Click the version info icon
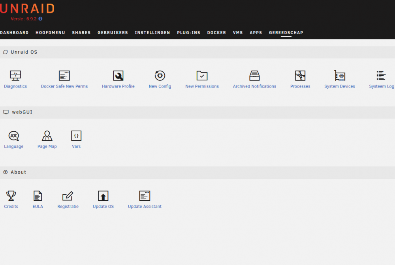This screenshot has height=265, width=395. coord(40,19)
